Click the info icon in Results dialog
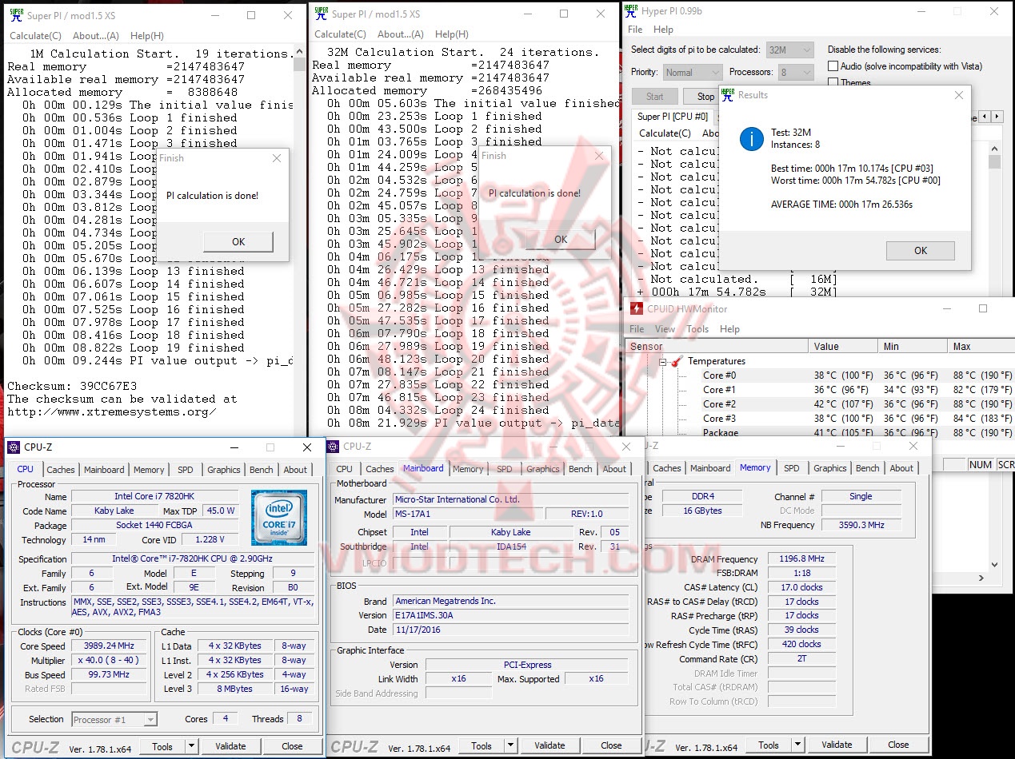The width and height of the screenshot is (1015, 759). [x=751, y=139]
